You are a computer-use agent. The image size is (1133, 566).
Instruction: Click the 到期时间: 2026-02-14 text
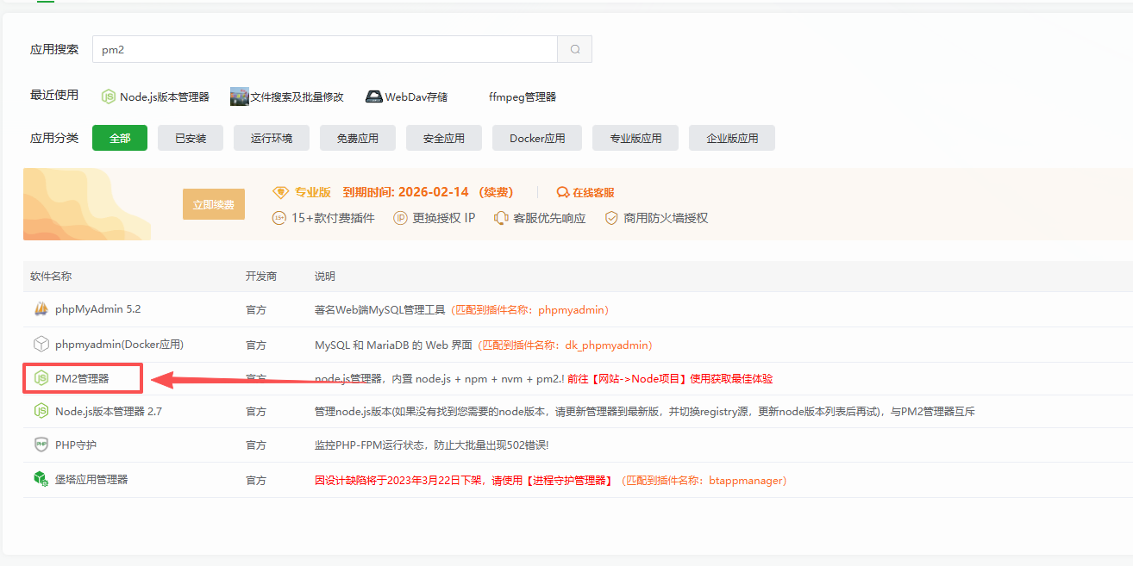tap(405, 192)
